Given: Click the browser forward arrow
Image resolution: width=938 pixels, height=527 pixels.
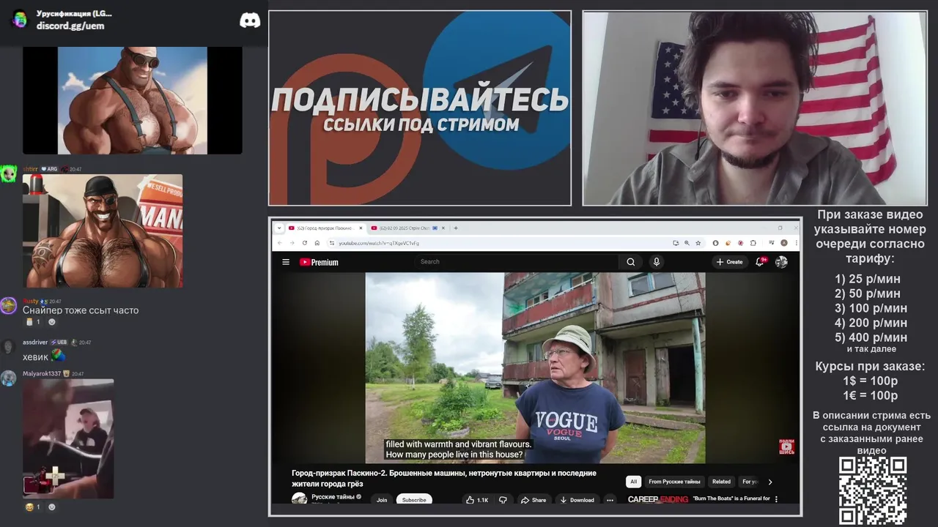Looking at the screenshot, I should coord(292,243).
